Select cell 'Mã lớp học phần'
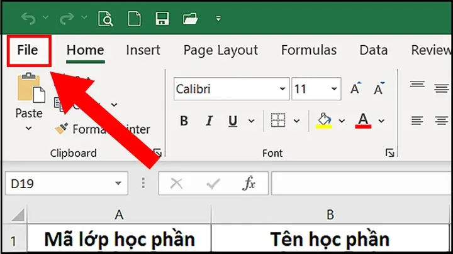Viewport: 453px width, 254px height. 119,240
